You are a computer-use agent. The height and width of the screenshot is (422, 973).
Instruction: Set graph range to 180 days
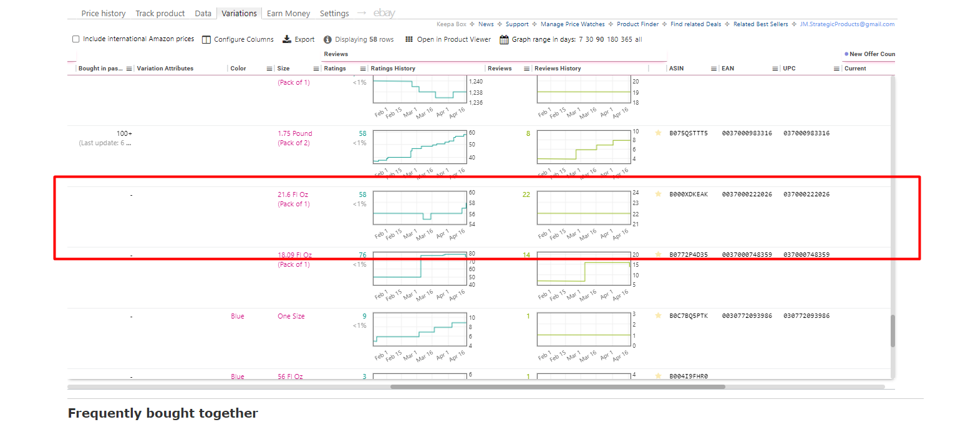(x=612, y=39)
